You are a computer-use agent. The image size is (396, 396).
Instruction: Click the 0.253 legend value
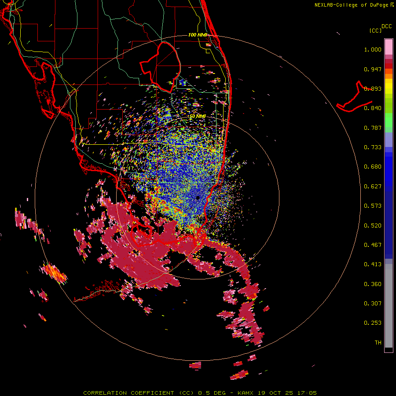(373, 323)
